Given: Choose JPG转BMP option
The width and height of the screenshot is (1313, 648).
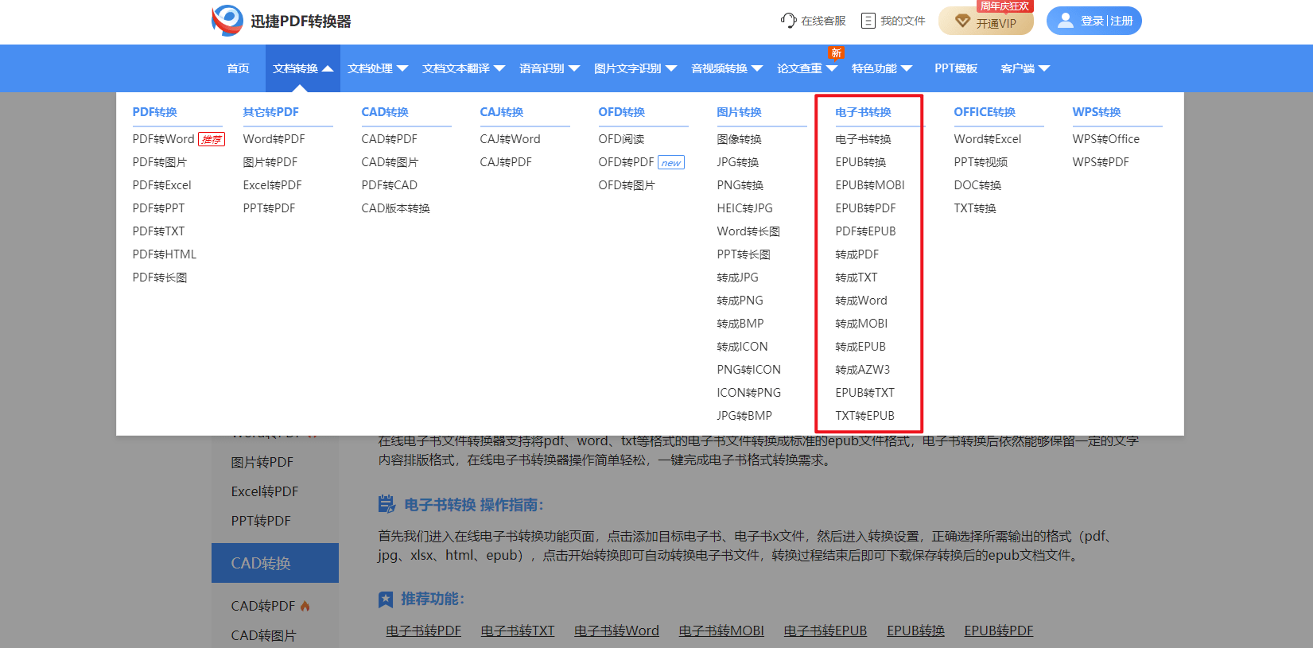Looking at the screenshot, I should pos(744,416).
